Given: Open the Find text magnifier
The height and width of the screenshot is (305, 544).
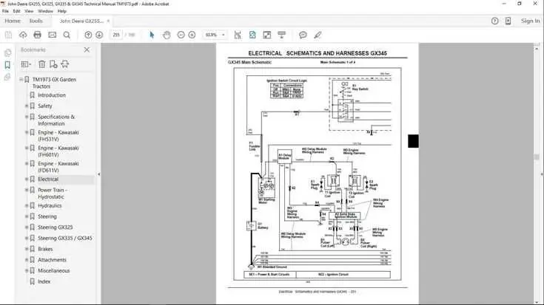Looking at the screenshot, I should click(x=67, y=35).
